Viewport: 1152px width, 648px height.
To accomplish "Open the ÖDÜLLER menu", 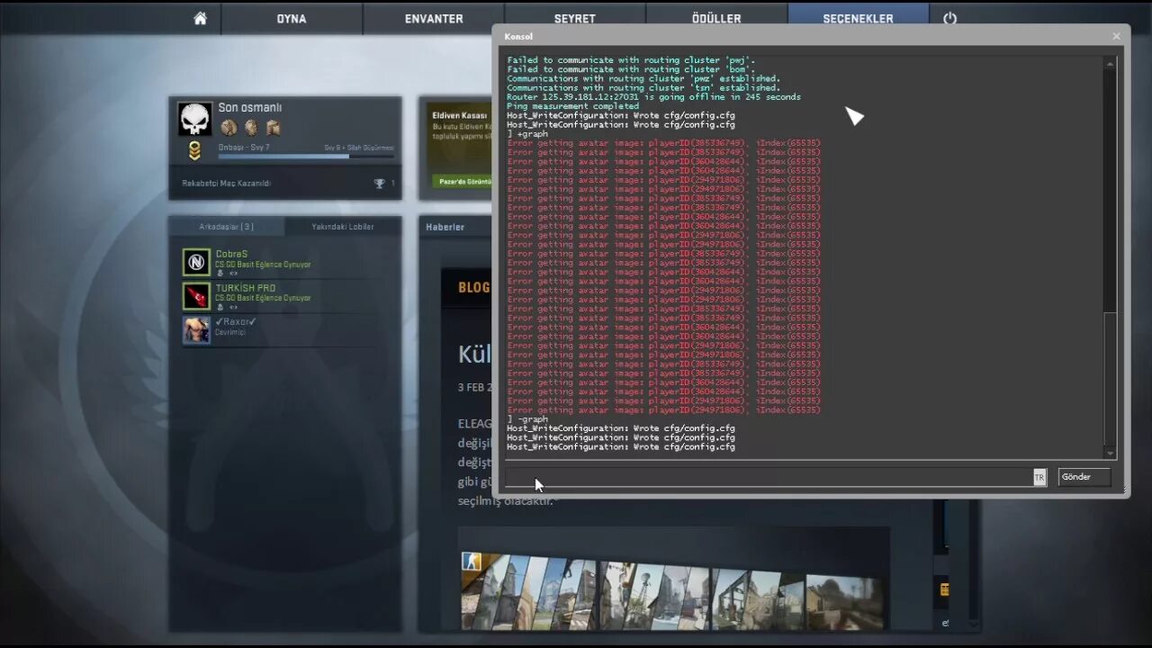I will pos(716,18).
